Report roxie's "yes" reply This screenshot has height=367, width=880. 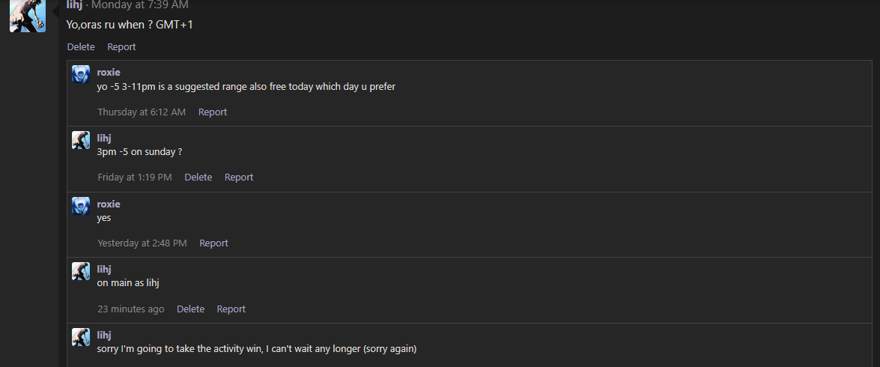click(213, 243)
